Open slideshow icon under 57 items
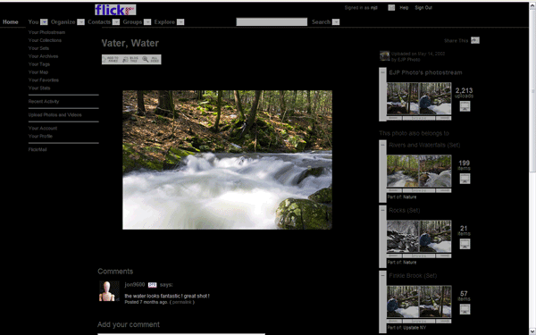Image resolution: width=536 pixels, height=335 pixels. [465, 309]
